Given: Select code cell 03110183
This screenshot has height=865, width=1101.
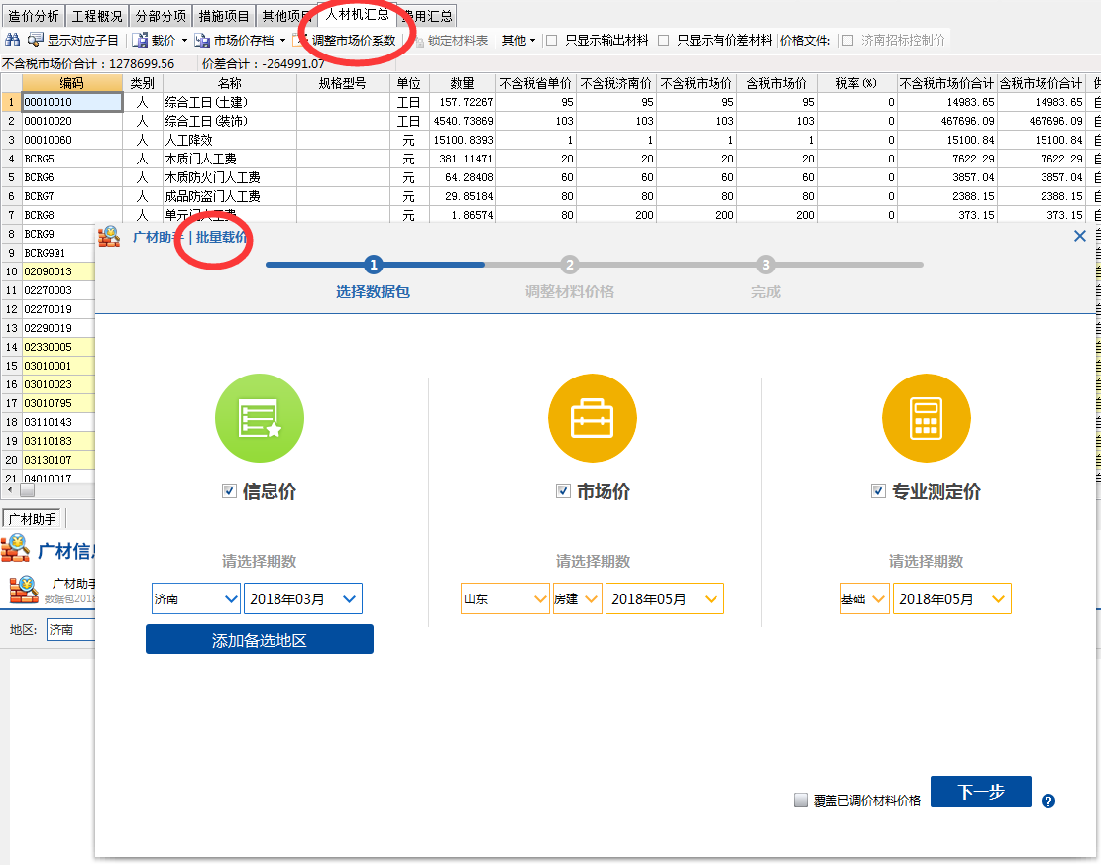Looking at the screenshot, I should pyautogui.click(x=59, y=441).
